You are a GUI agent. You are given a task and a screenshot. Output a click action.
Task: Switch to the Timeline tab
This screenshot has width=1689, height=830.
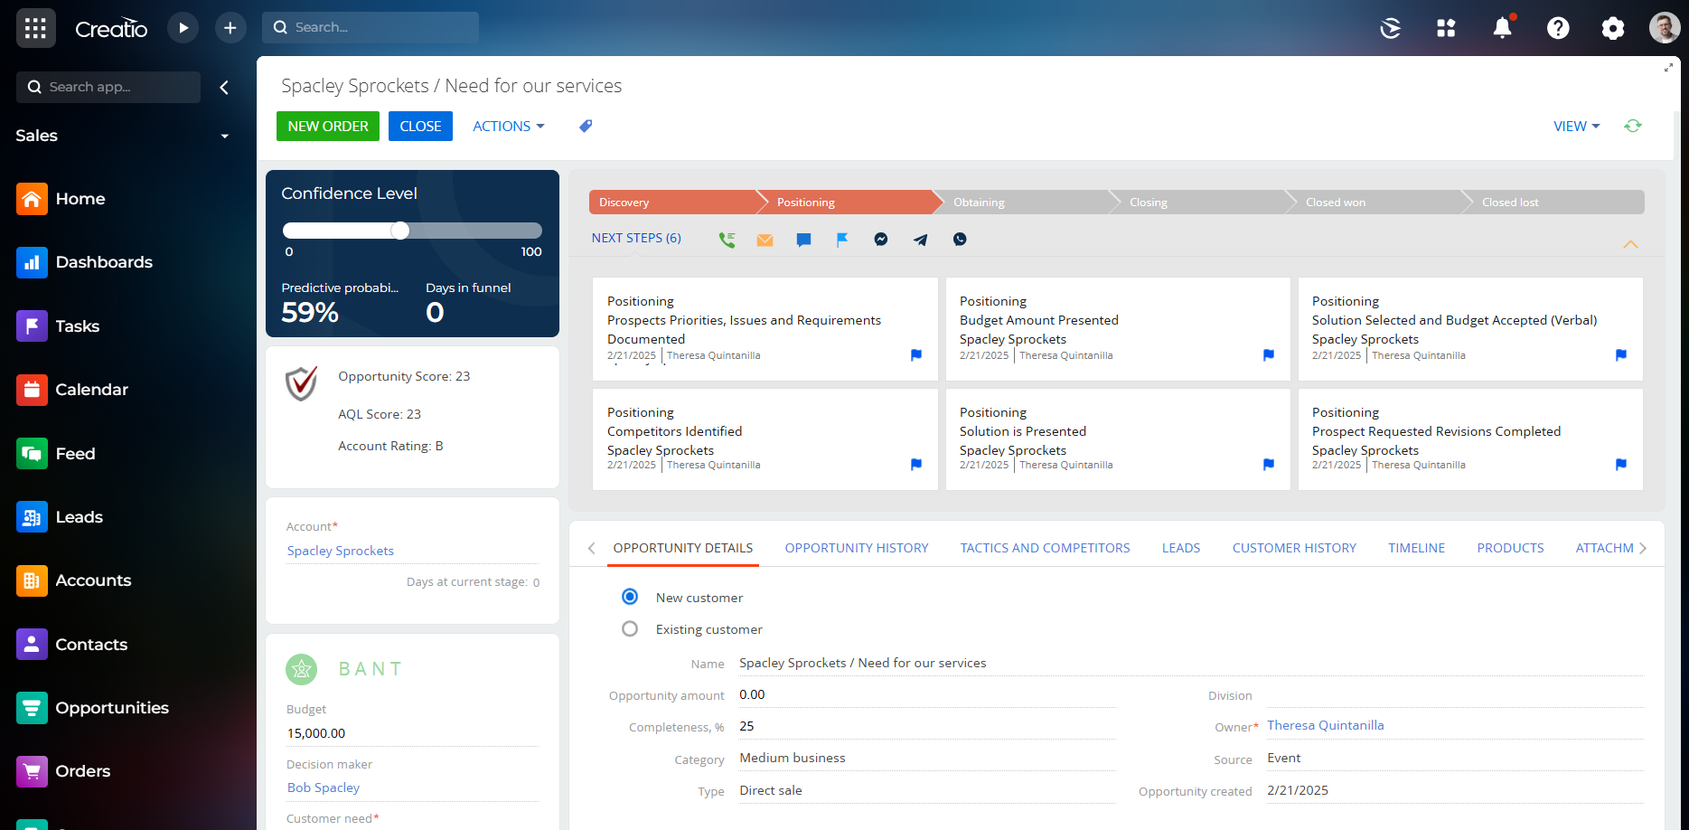tap(1416, 548)
